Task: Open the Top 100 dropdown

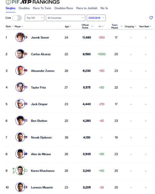Action: (x=34, y=18)
